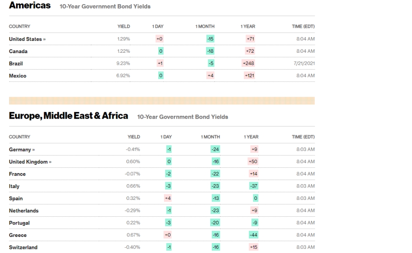Image resolution: width=412 pixels, height=253 pixels.
Task: Click the 0.32% yield for Spain
Action: [x=133, y=198]
